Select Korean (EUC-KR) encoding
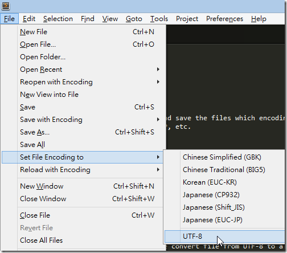This screenshot has height=253, width=287. [x=225, y=182]
